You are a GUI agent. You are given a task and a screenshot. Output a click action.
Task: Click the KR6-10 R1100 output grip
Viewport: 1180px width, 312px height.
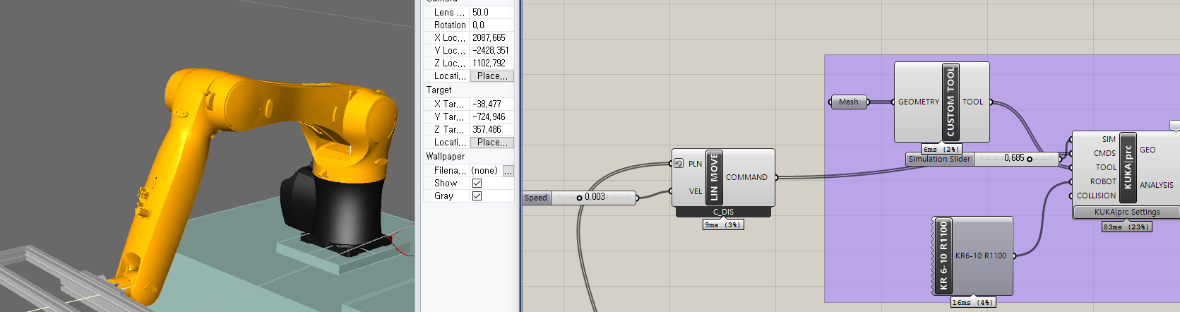click(x=1015, y=256)
